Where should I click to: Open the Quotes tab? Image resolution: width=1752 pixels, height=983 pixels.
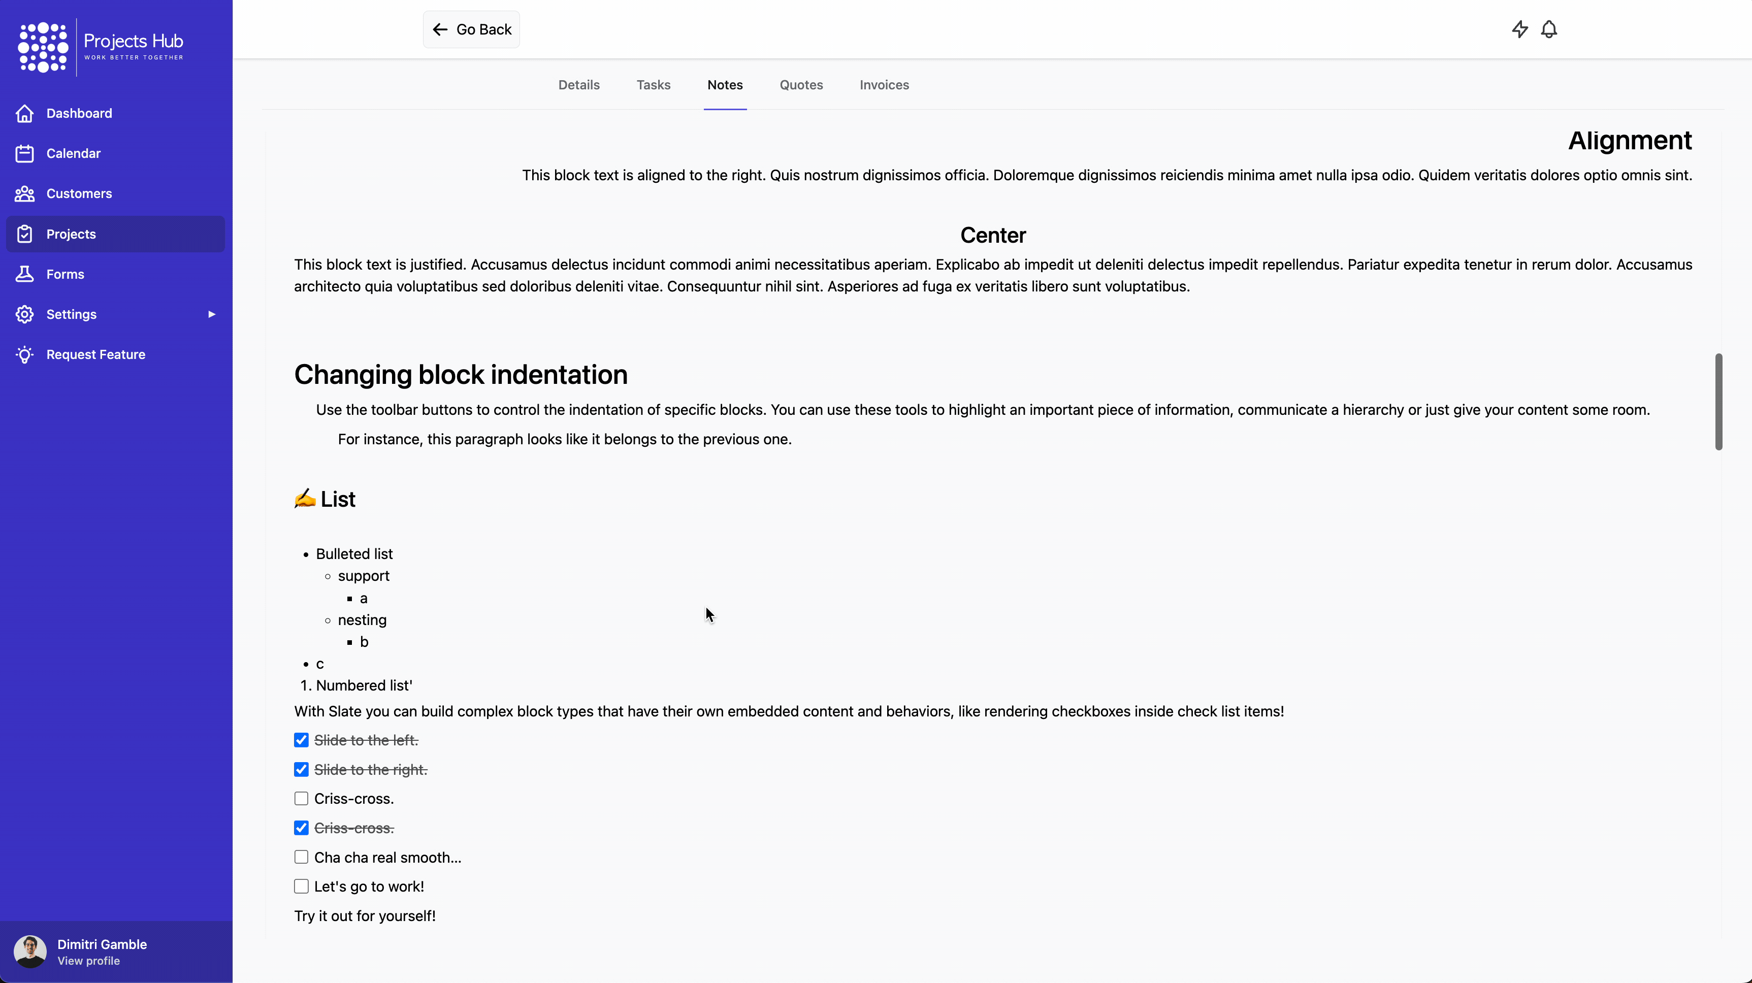click(x=800, y=84)
